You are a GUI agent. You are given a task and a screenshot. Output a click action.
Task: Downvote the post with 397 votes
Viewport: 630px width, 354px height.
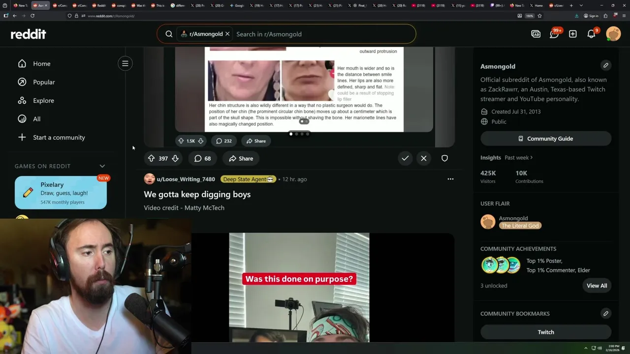point(175,158)
